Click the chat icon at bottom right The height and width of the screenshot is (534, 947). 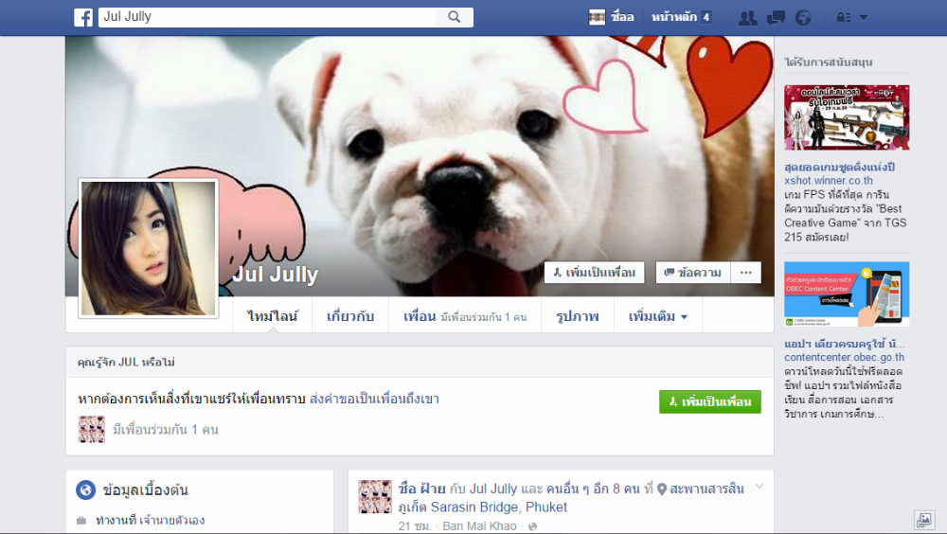coord(923,520)
